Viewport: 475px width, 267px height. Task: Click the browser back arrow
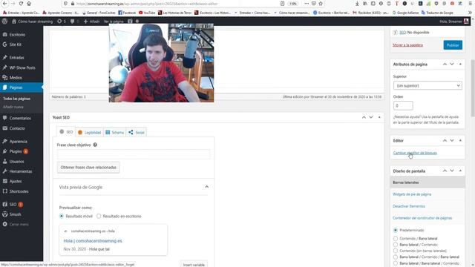[x=5, y=4]
